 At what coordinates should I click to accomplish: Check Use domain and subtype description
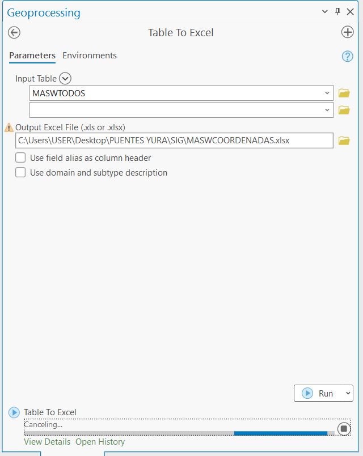21,172
